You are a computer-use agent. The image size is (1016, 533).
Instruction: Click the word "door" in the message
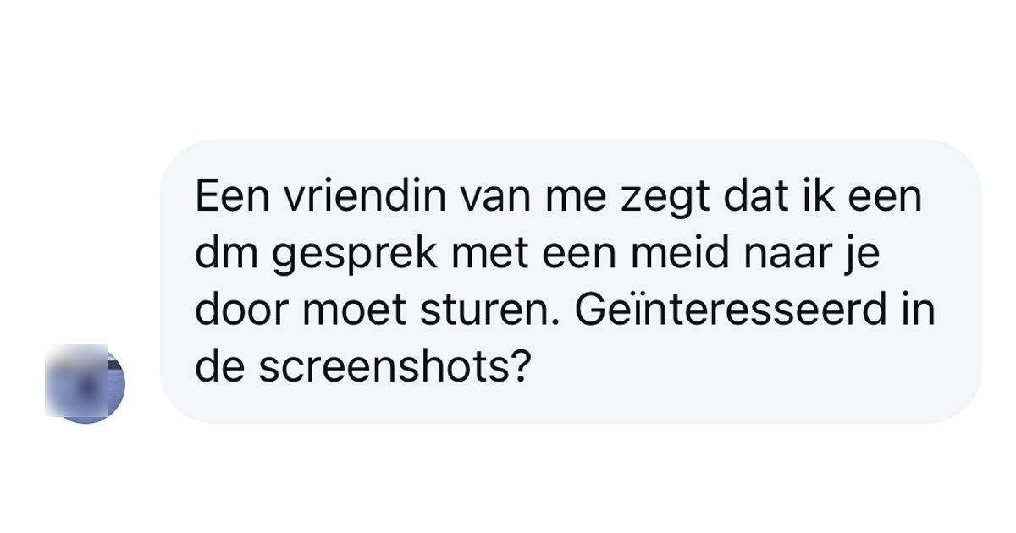pyautogui.click(x=235, y=312)
